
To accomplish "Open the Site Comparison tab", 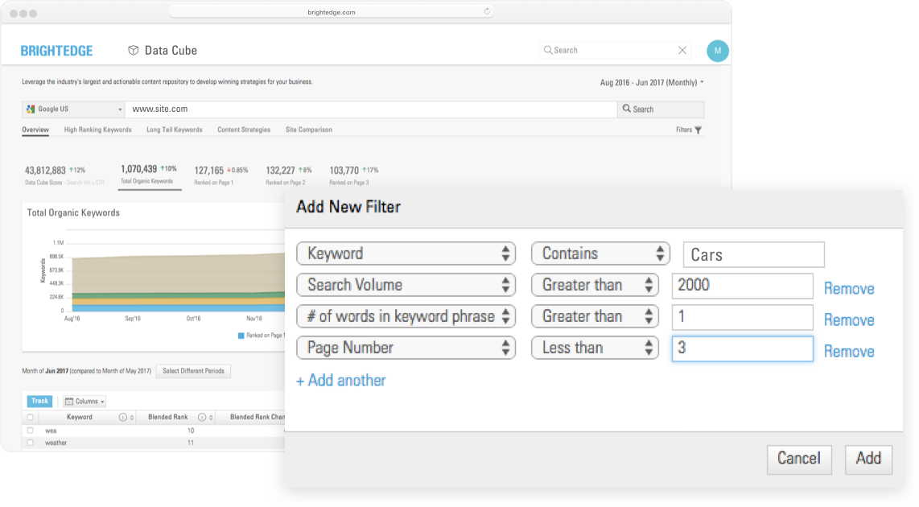I will point(308,130).
